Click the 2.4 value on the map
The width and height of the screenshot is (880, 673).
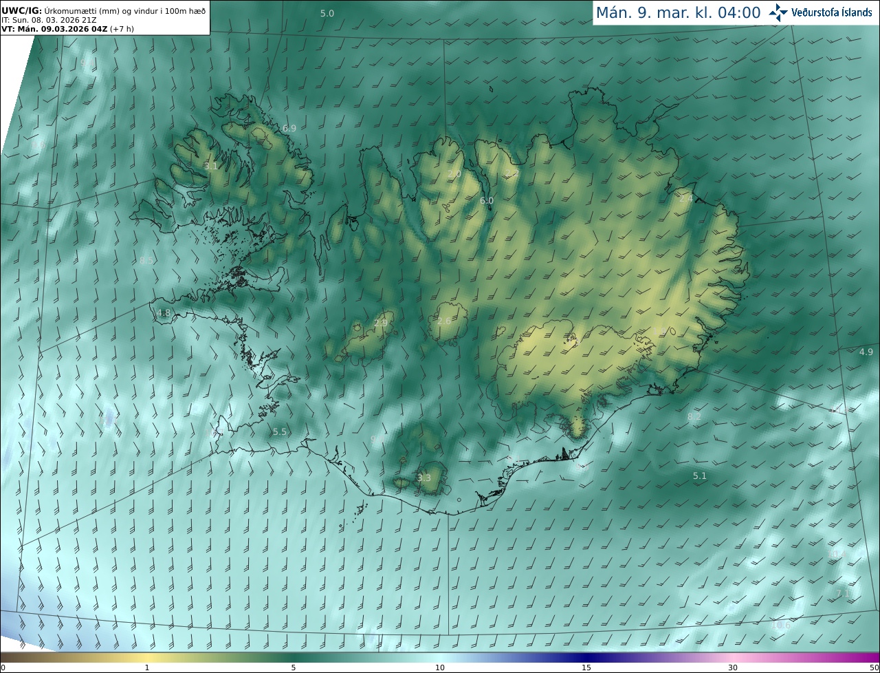click(x=686, y=199)
